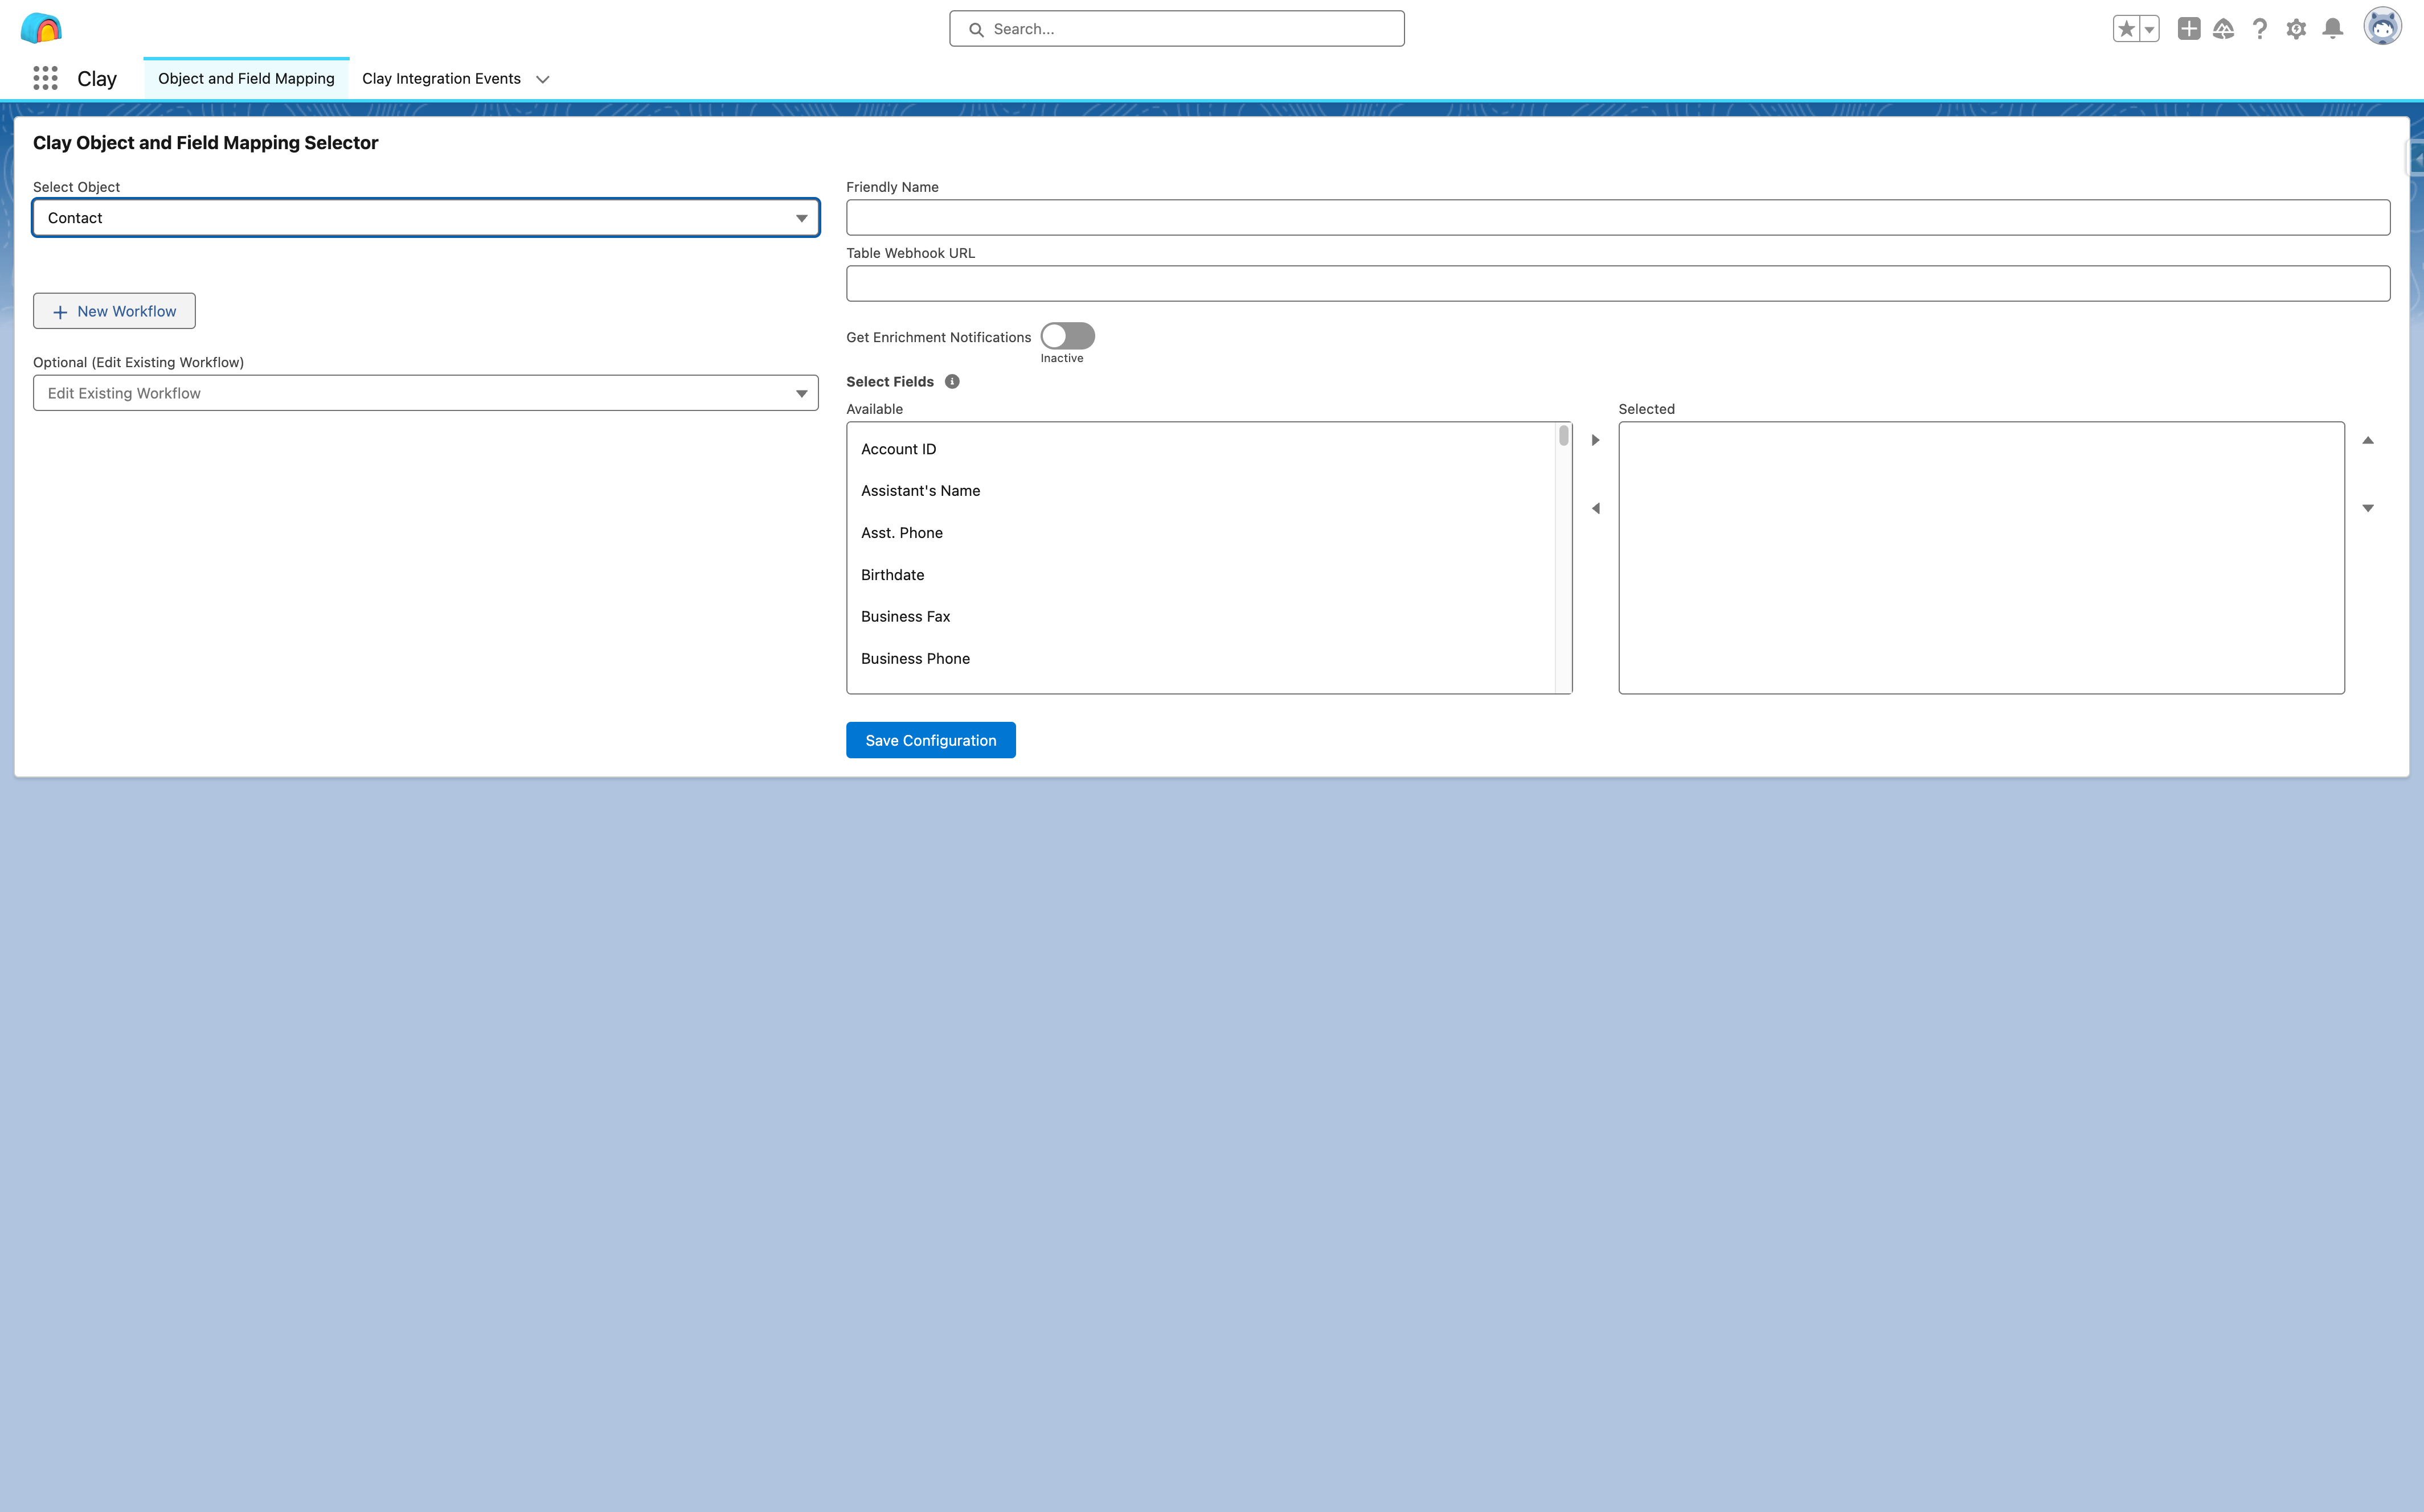This screenshot has width=2424, height=1512.
Task: Click the Clay rainbow logo
Action: (41, 28)
